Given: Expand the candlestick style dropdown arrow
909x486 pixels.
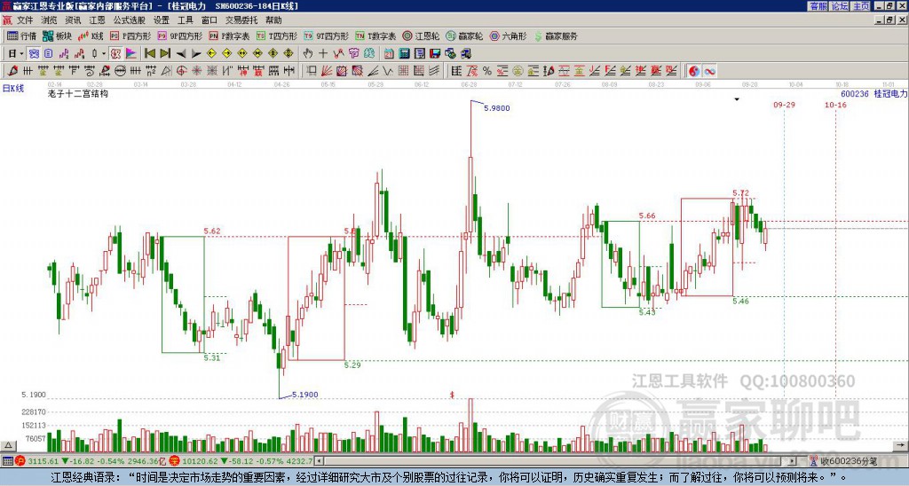Looking at the screenshot, I should pos(104,53).
